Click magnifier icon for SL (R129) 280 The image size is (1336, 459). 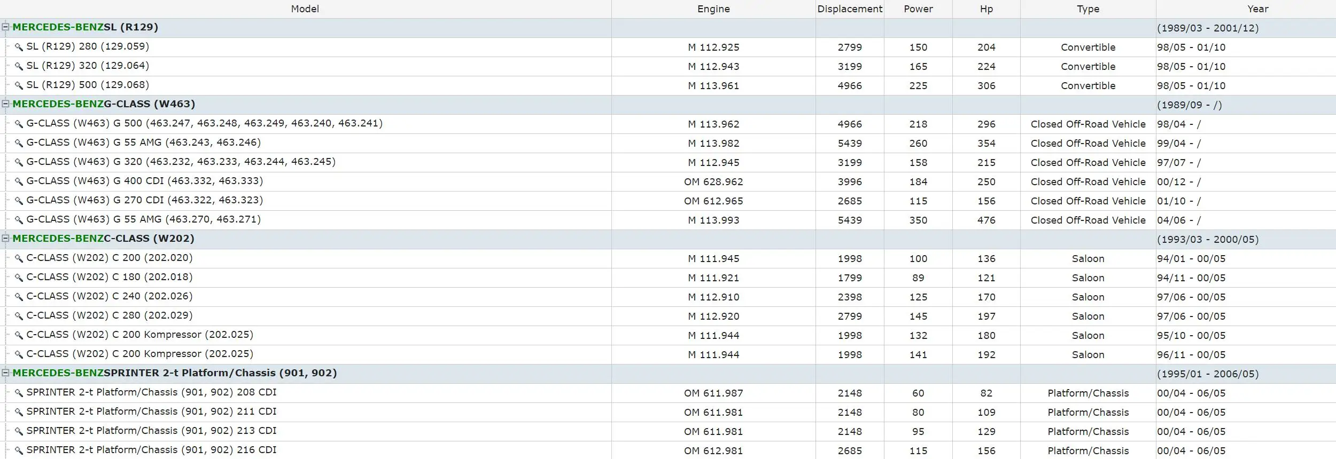[19, 47]
